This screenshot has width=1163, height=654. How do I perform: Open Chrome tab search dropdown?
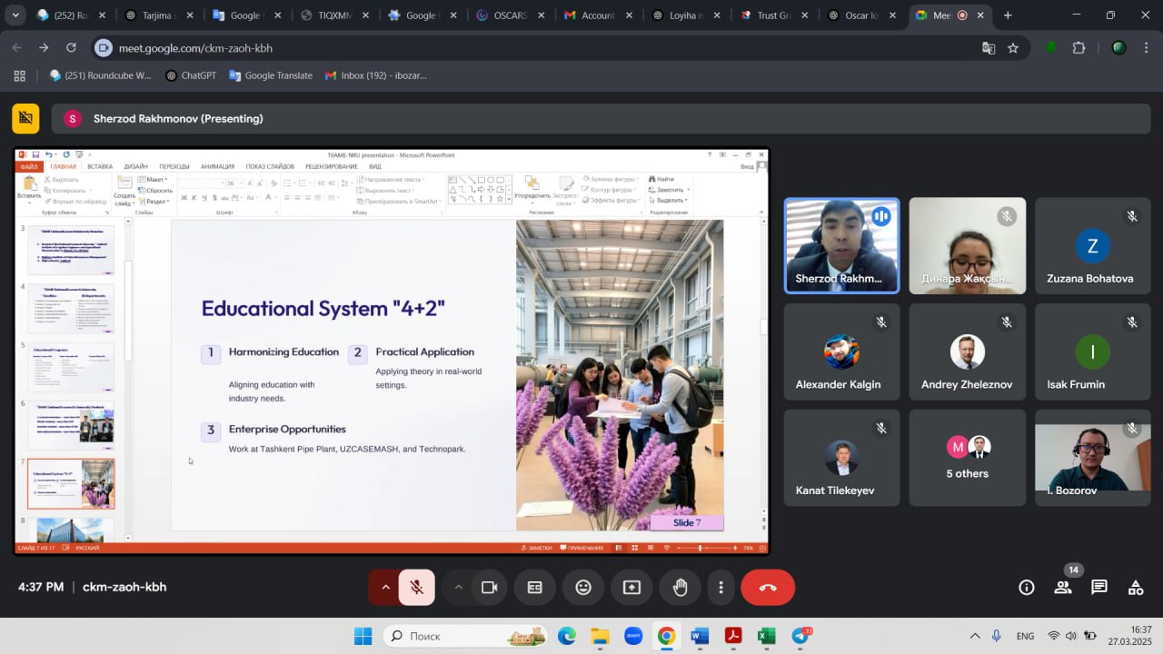point(15,15)
